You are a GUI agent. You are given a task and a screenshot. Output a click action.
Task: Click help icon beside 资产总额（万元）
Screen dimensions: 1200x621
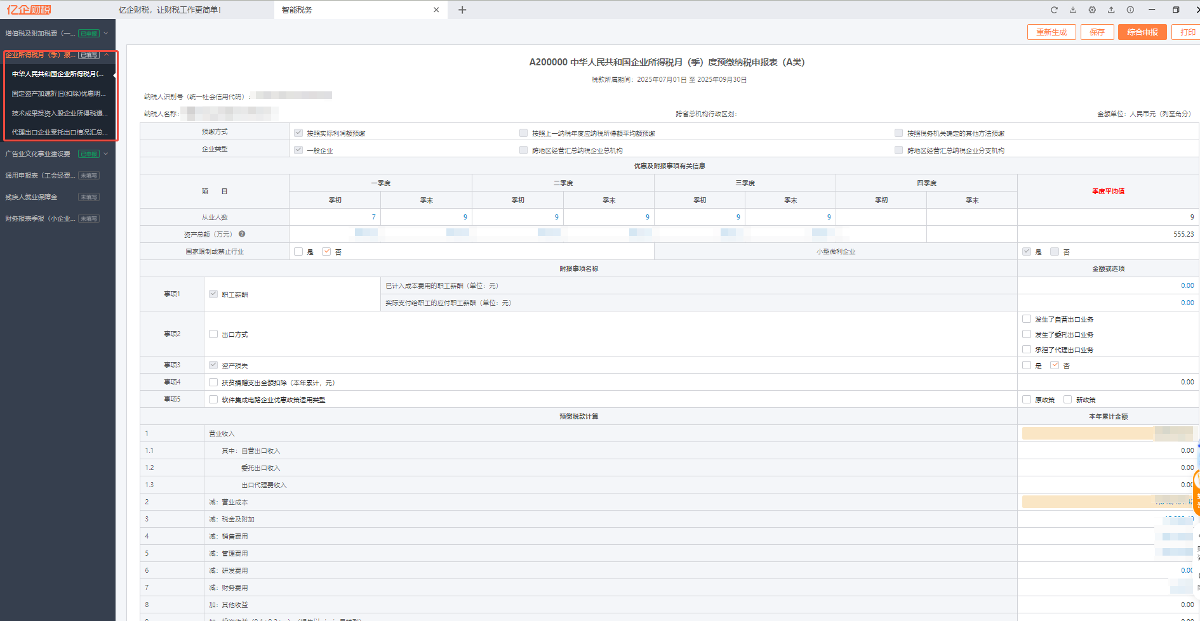tap(242, 234)
